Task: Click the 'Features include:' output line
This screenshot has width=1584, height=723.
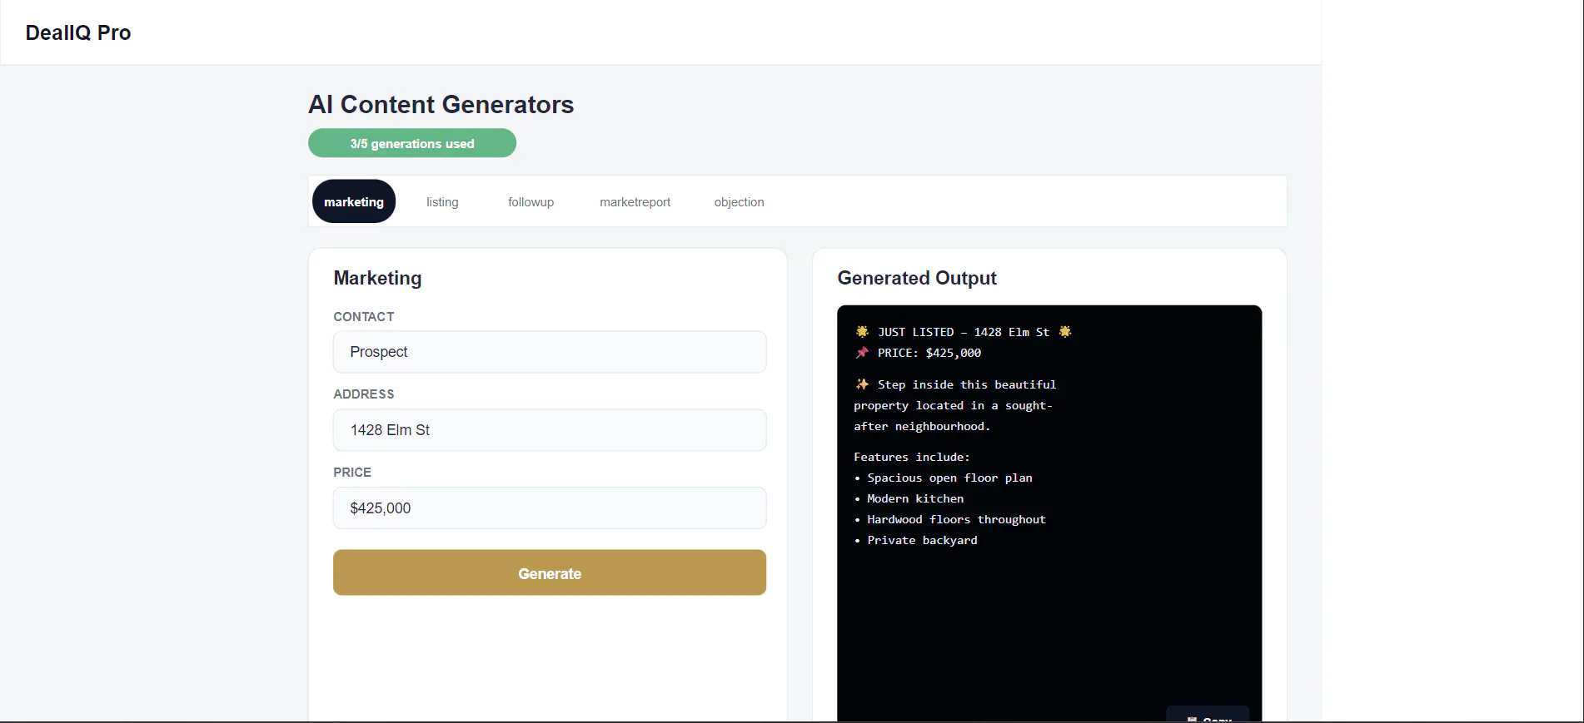Action: 912,457
